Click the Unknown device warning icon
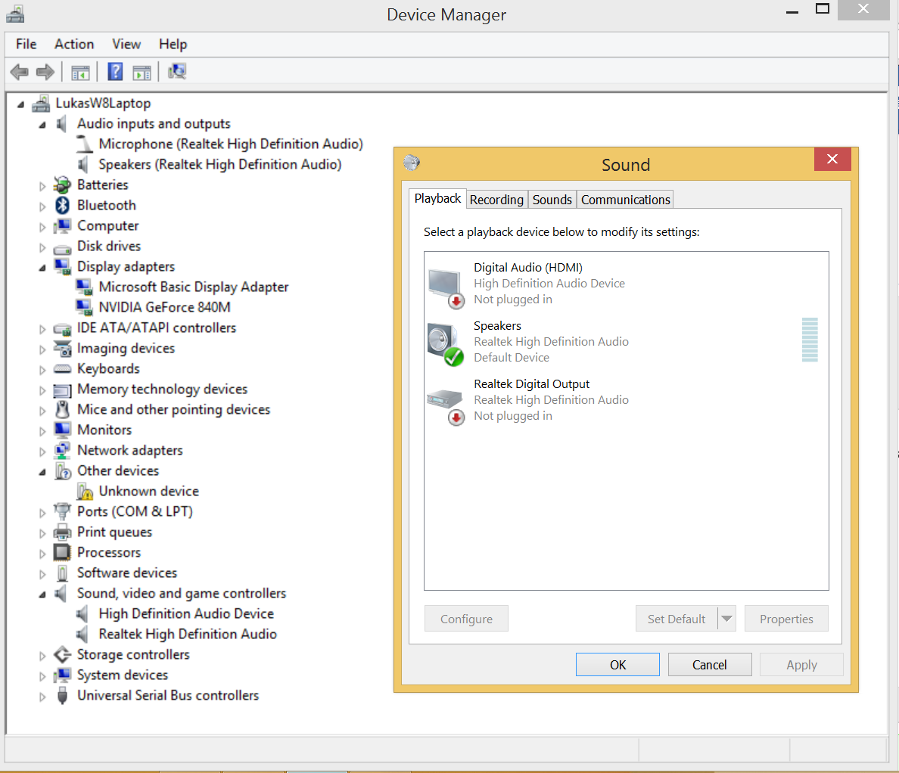This screenshot has height=773, width=899. 84,491
